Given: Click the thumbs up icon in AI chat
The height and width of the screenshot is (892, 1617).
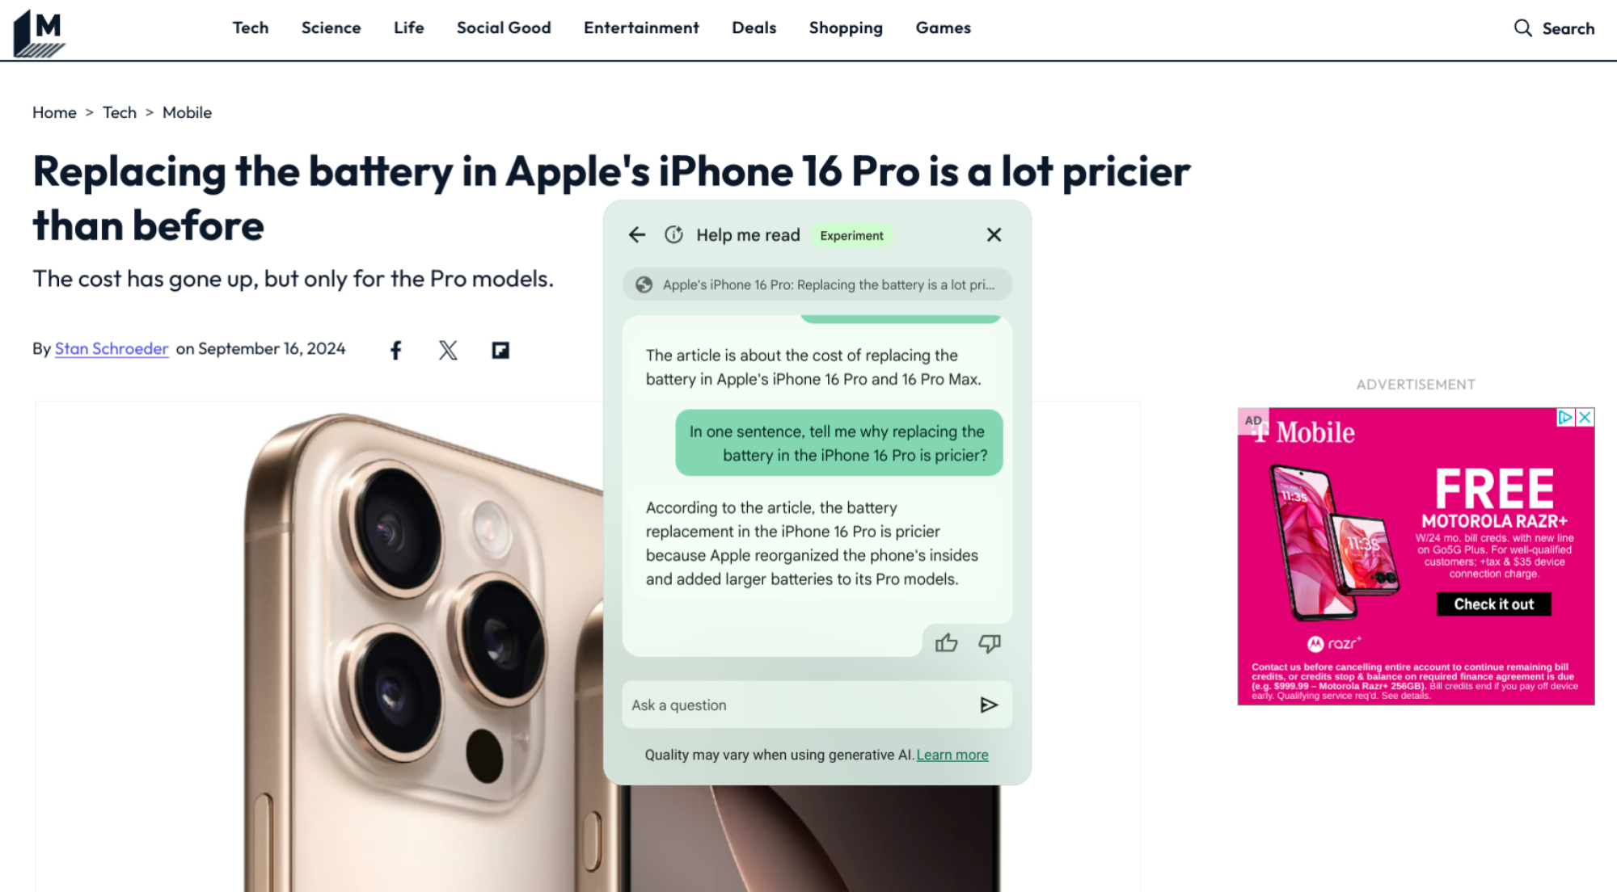Looking at the screenshot, I should 947,642.
